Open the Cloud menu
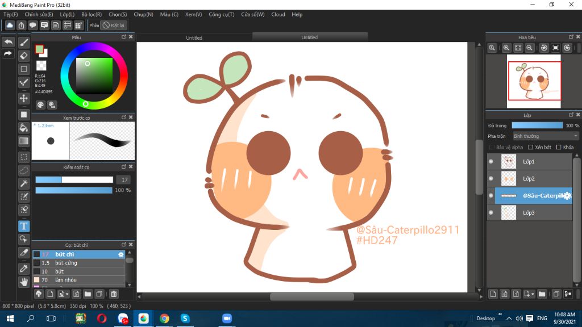The height and width of the screenshot is (327, 582). click(x=278, y=14)
